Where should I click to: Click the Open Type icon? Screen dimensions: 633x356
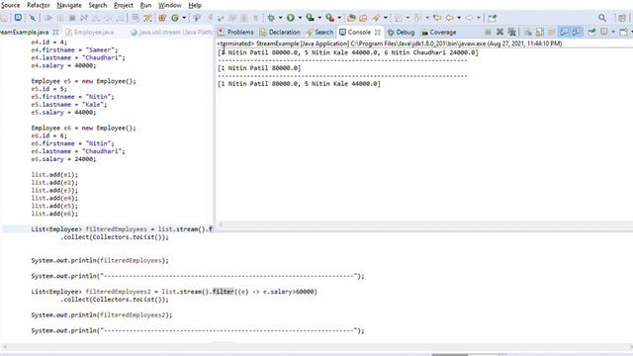pos(351,18)
